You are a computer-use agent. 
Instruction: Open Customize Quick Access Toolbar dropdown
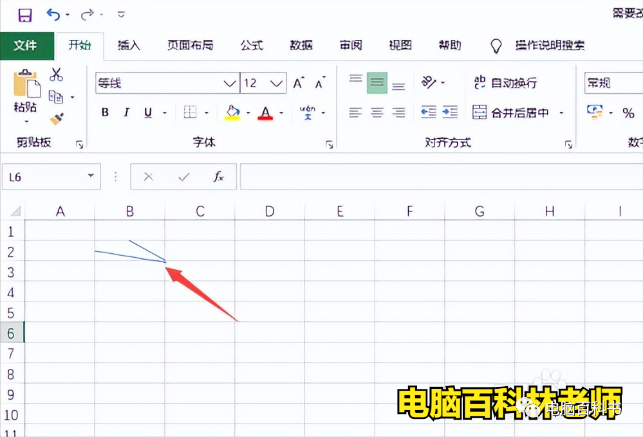click(121, 15)
